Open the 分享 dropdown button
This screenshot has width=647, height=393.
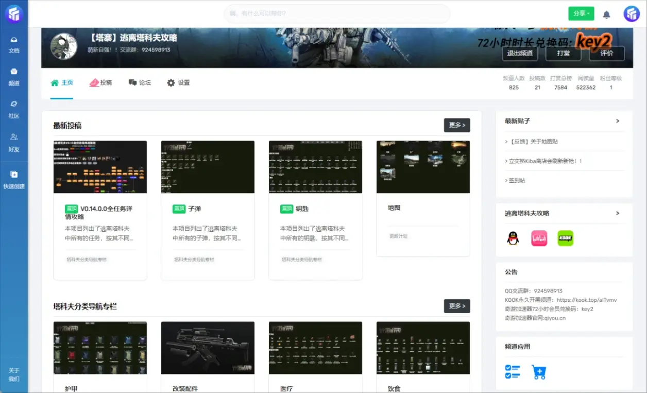coord(581,14)
